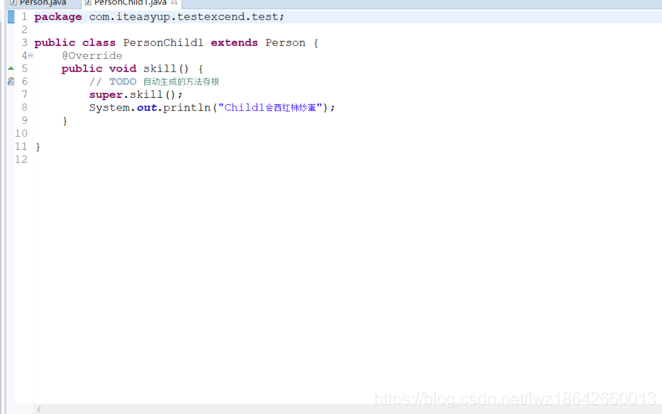Click the 'Person' superclass name on line 3
662x414 pixels.
coord(285,43)
